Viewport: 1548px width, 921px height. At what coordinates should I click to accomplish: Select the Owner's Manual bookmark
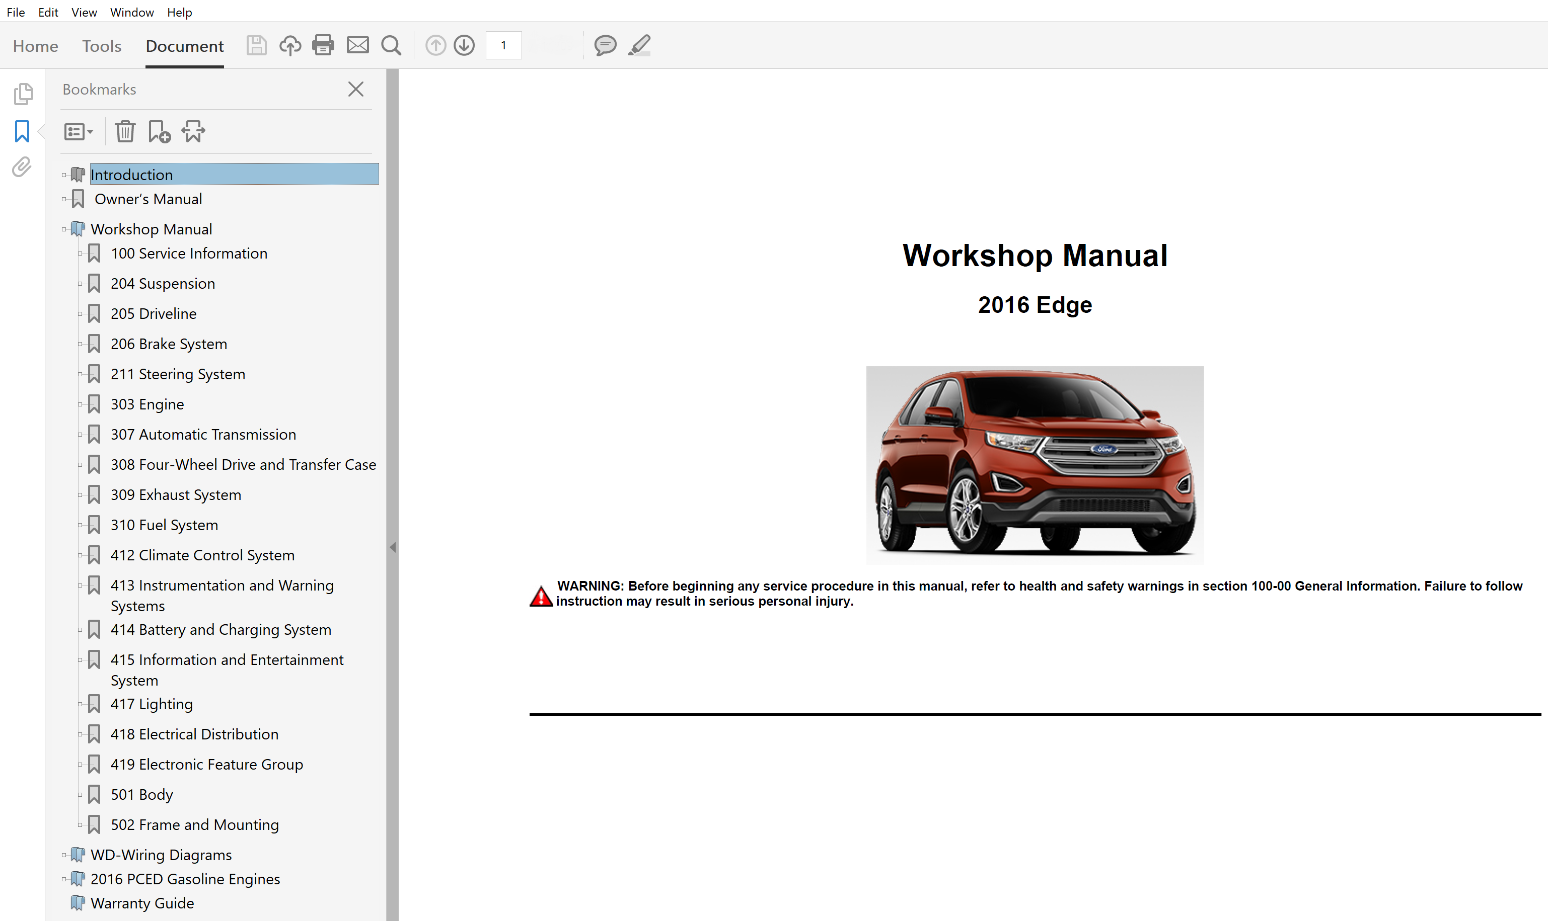148,199
